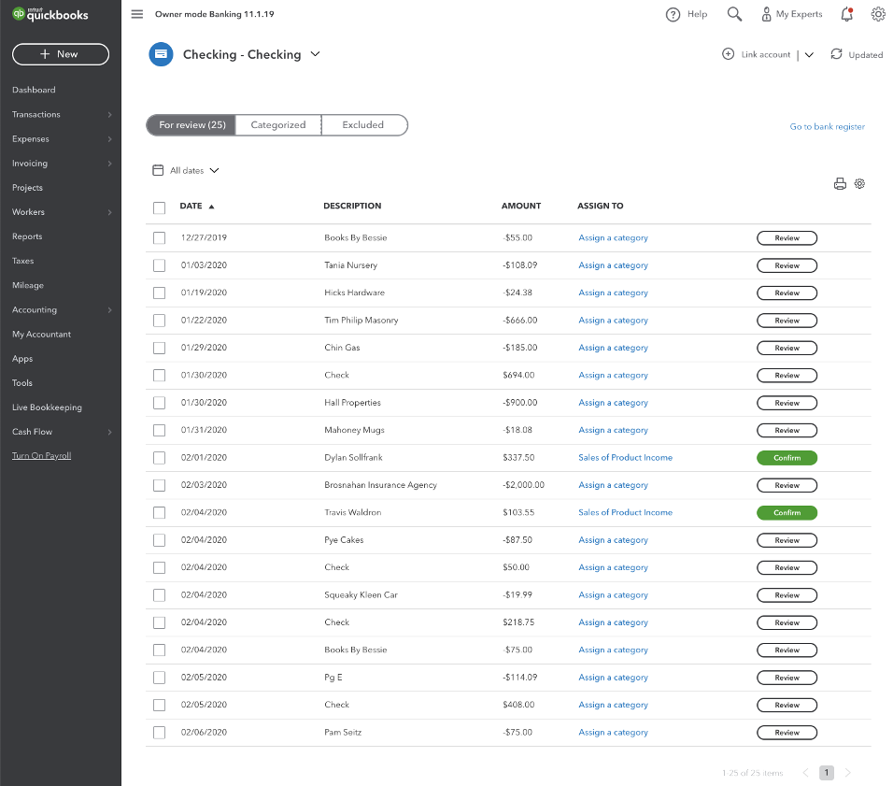
Task: Select the 12/27/2019 Books By Bessie row checkbox
Action: point(160,237)
